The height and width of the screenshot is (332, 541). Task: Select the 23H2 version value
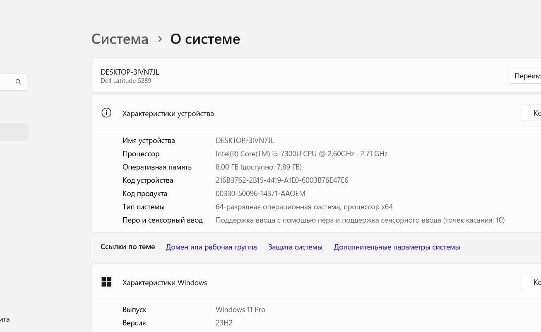(x=224, y=323)
